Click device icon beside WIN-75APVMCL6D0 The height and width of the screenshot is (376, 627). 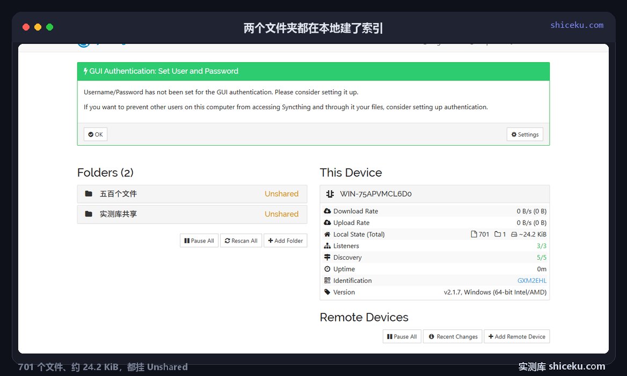click(330, 194)
